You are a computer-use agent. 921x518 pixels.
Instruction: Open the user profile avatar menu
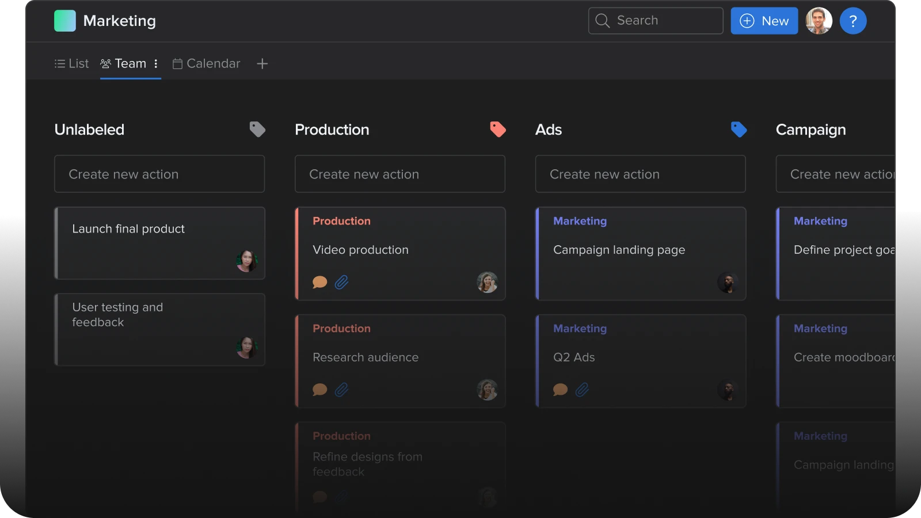tap(819, 21)
